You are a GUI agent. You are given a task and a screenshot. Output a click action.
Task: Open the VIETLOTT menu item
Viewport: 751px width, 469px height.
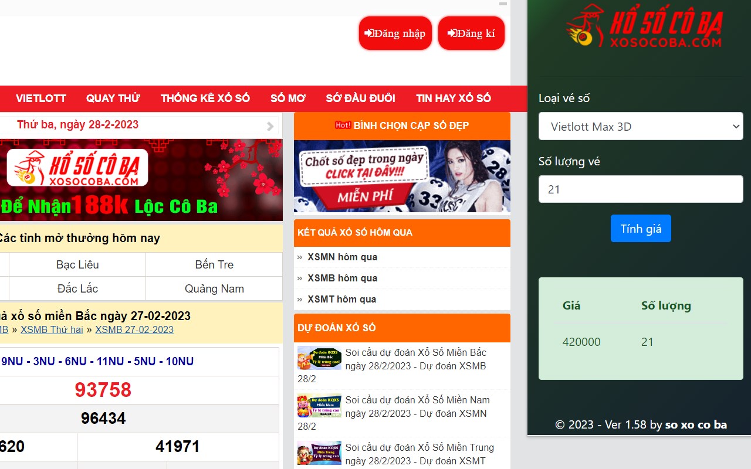[41, 98]
